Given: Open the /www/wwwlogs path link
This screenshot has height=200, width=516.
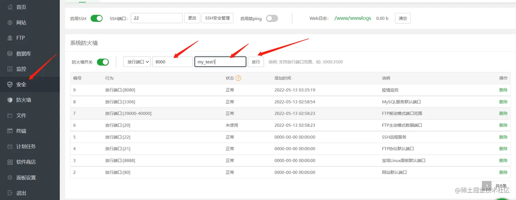Looking at the screenshot, I should (353, 18).
